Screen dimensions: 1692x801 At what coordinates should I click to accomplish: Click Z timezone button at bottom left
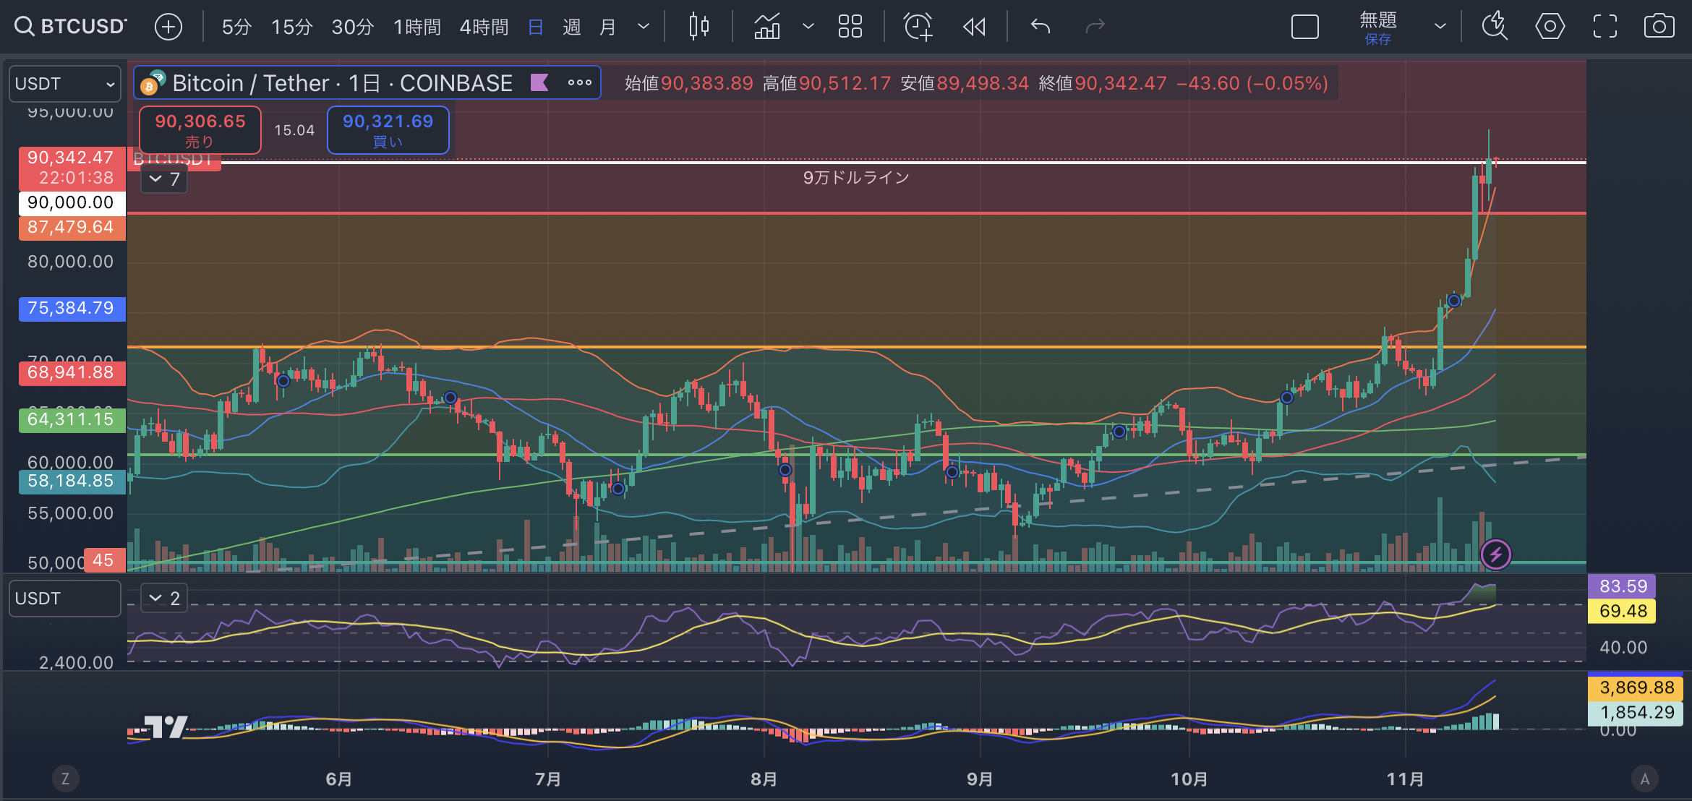click(x=65, y=779)
